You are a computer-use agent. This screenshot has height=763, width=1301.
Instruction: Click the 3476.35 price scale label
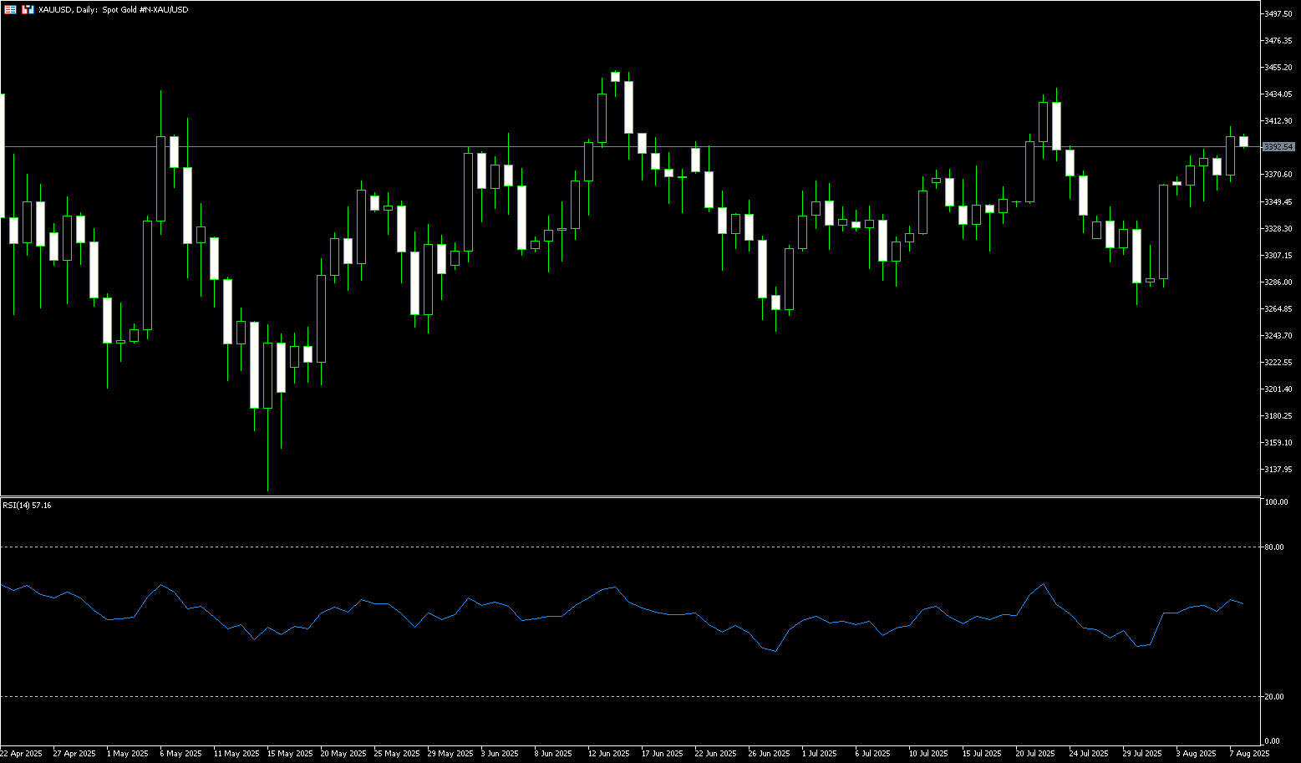pyautogui.click(x=1278, y=41)
